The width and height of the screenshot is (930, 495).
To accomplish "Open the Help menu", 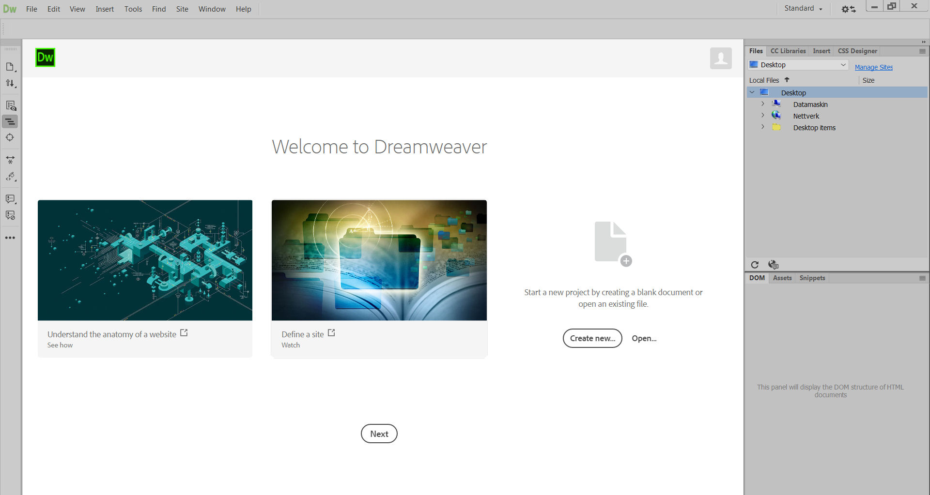I will pyautogui.click(x=244, y=9).
